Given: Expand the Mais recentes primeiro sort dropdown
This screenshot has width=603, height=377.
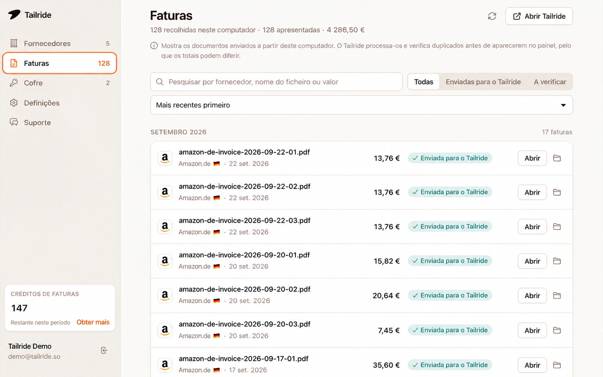Looking at the screenshot, I should pos(361,105).
